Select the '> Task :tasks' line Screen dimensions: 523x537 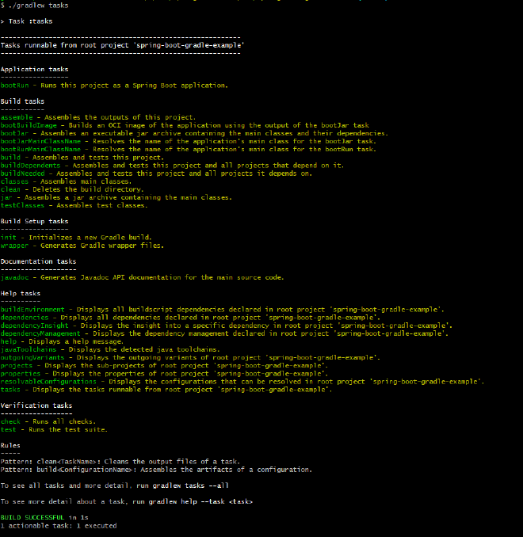26,21
